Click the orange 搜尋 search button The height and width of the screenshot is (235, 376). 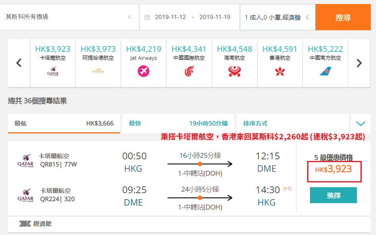343,17
